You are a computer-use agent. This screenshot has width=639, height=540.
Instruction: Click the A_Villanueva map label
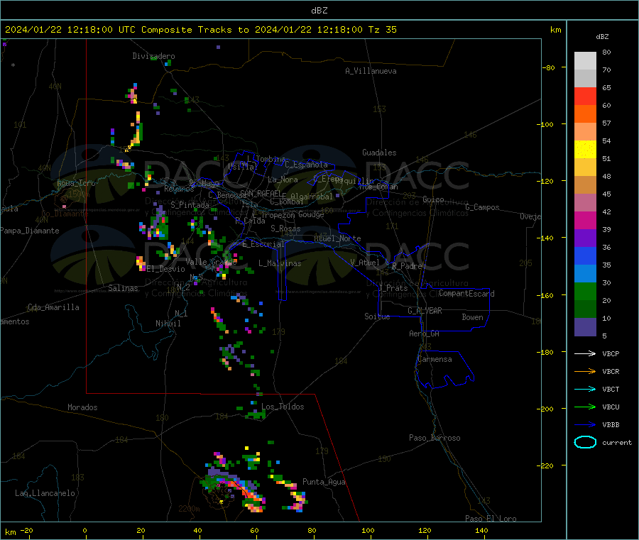tap(371, 71)
